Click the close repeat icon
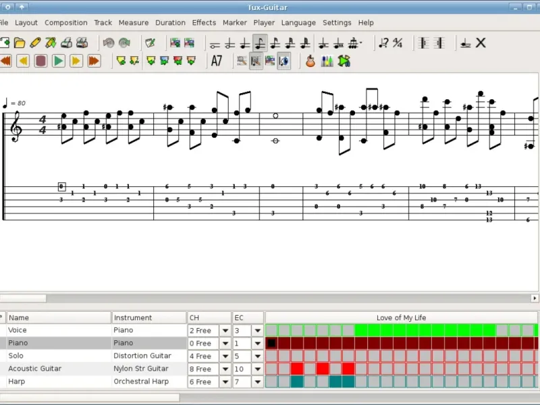The height and width of the screenshot is (405, 540). coord(439,43)
